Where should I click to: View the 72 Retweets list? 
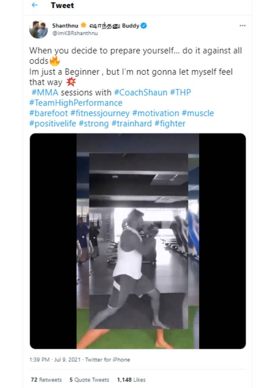coord(46,380)
